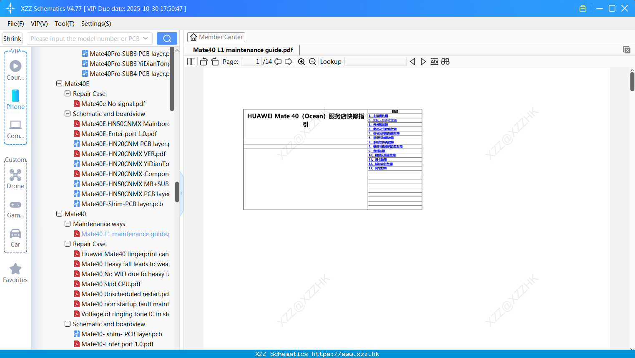
Task: Select the Computer category icon
Action: 15,129
